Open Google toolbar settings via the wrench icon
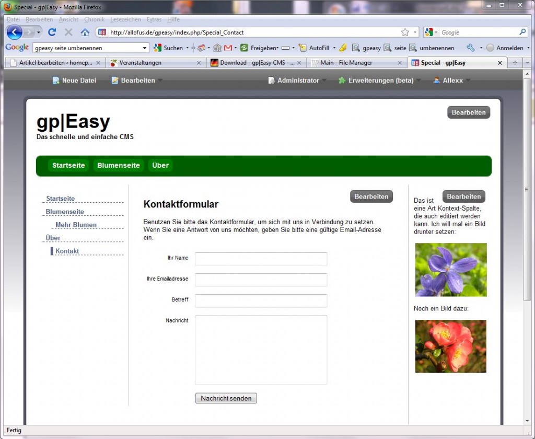Viewport: 535px width, 439px height. [472, 48]
